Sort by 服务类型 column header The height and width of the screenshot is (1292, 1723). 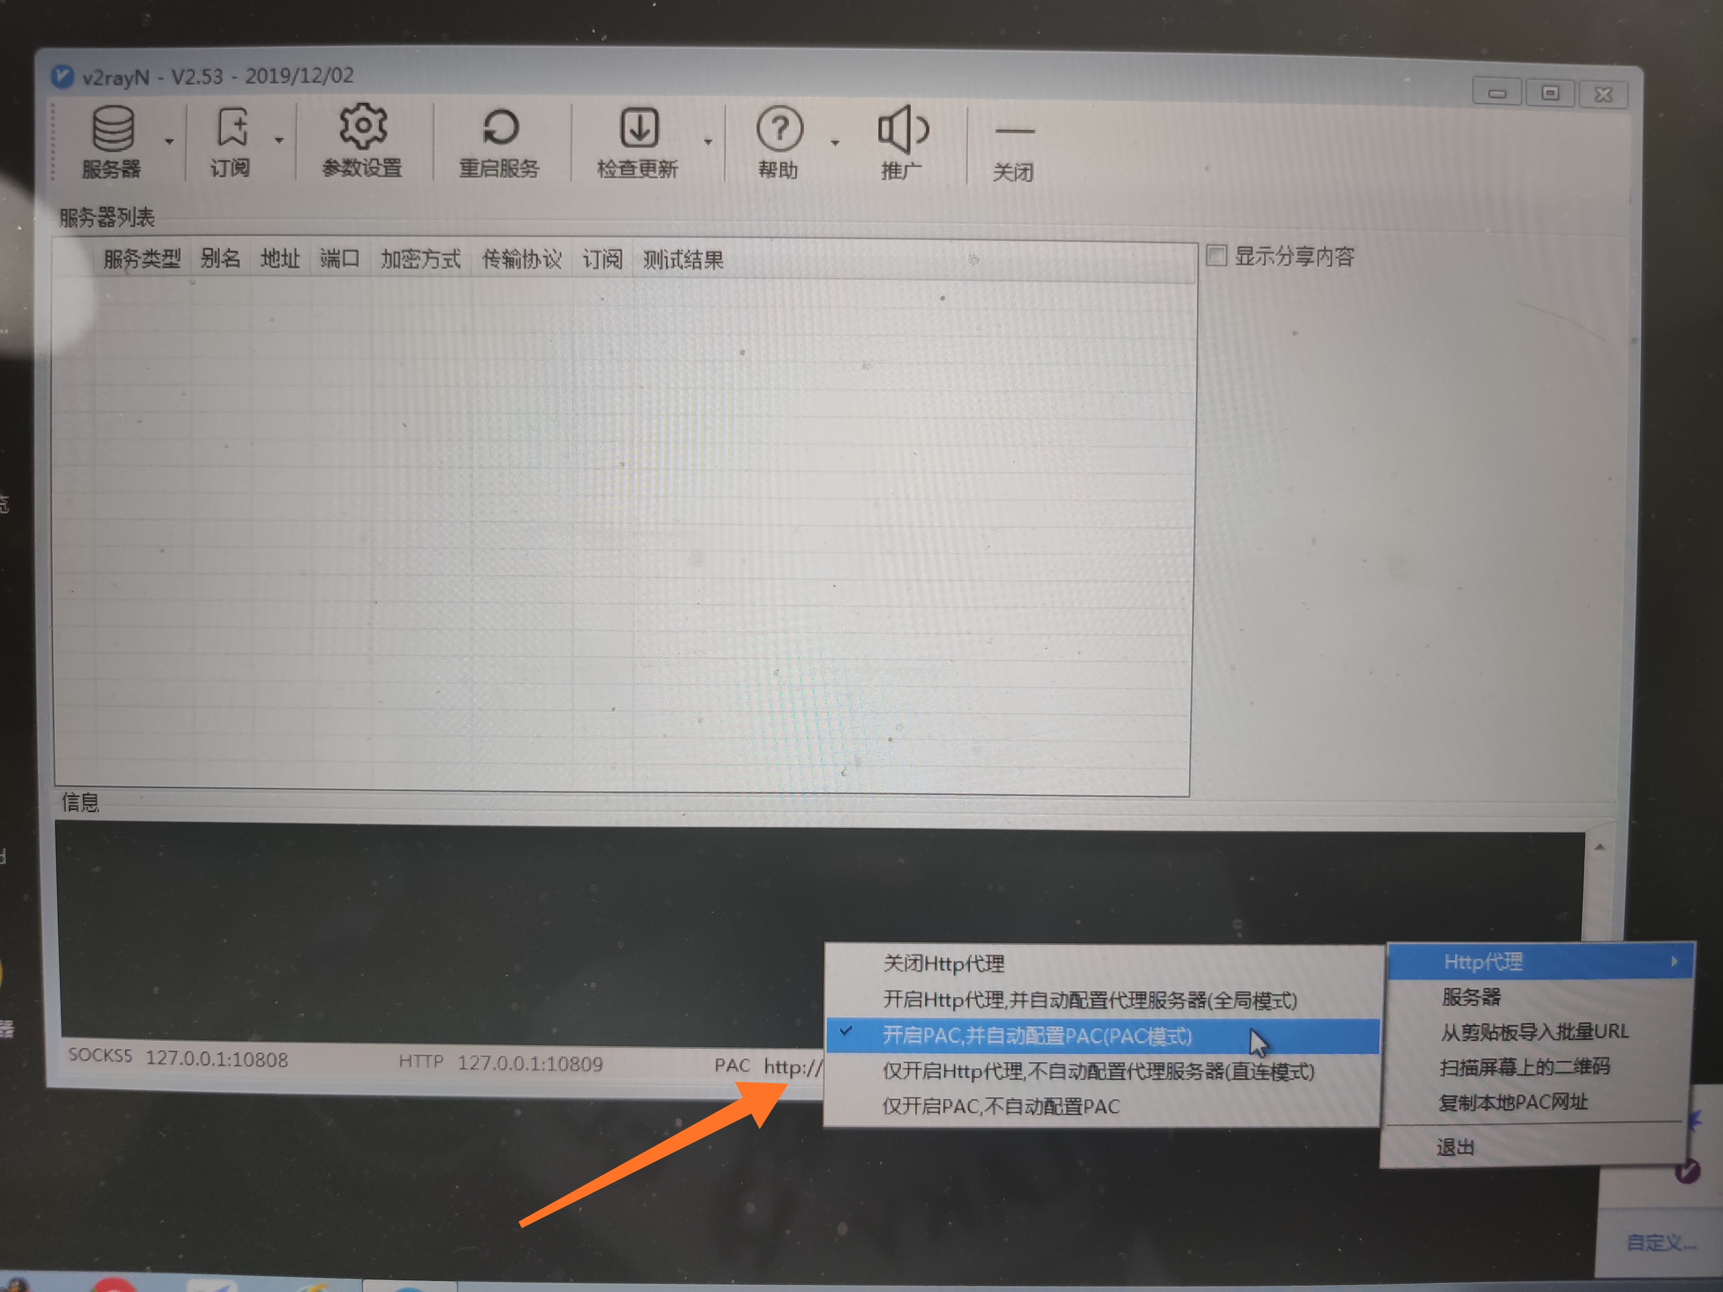[x=142, y=258]
